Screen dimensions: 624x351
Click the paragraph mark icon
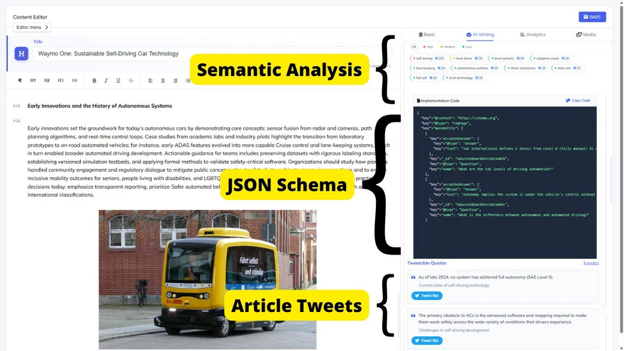(20, 80)
